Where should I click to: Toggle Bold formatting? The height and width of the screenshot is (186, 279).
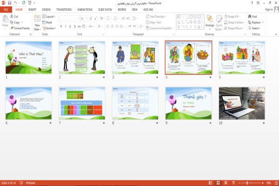point(61,27)
